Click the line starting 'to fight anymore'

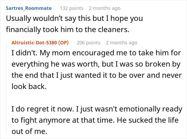point(95,120)
